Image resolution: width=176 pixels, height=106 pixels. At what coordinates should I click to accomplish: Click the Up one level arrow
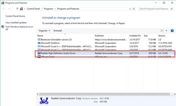[17, 9]
